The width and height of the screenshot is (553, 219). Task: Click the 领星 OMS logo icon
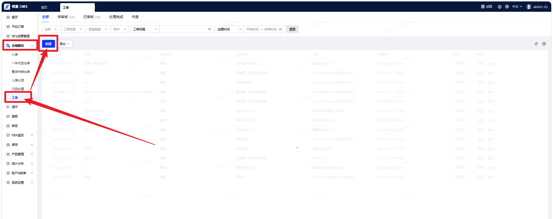7,7
